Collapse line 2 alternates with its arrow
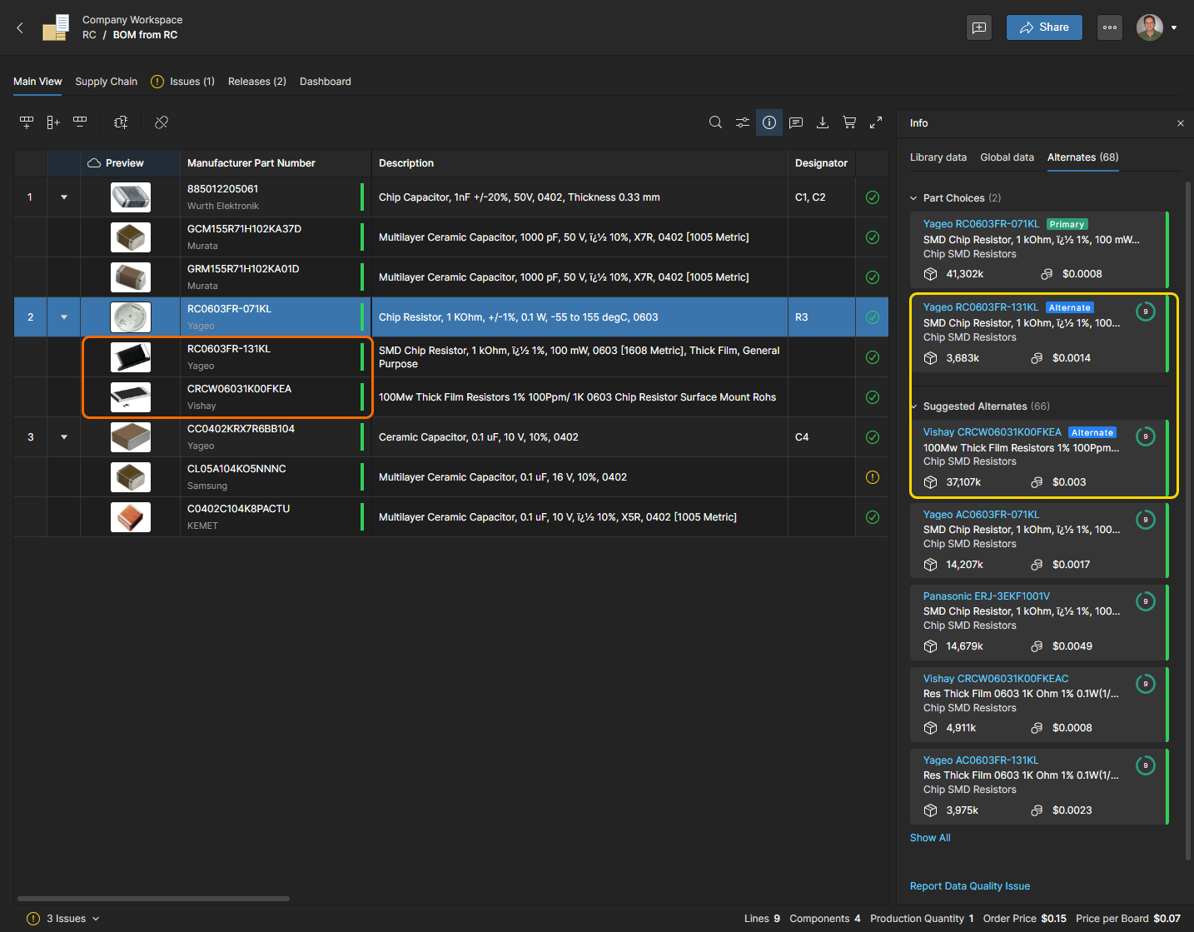The height and width of the screenshot is (932, 1194). [64, 317]
